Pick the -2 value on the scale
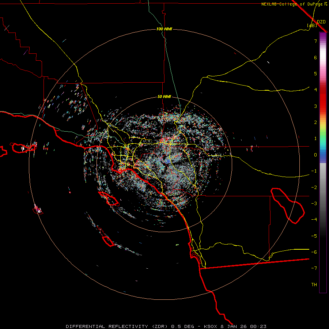 coord(314,188)
